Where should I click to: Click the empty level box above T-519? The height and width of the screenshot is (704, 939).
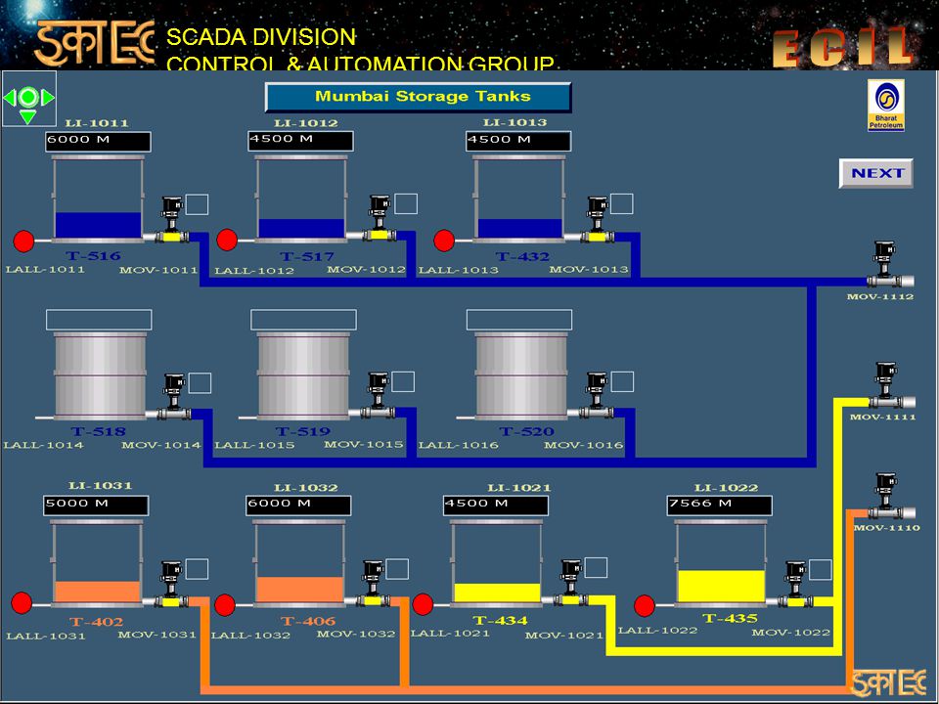[303, 320]
